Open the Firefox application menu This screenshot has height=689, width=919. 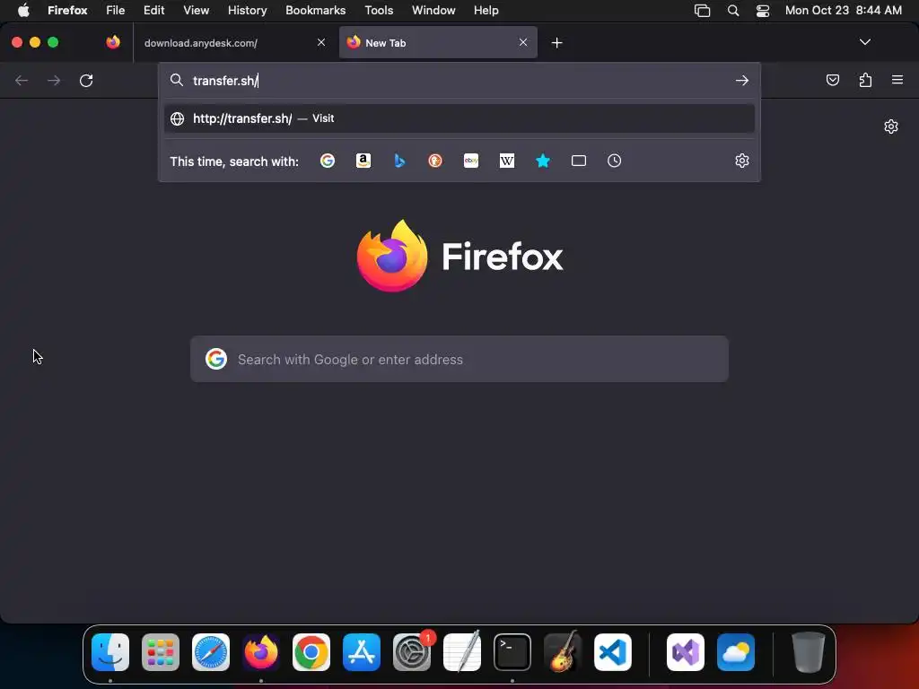coord(67,10)
